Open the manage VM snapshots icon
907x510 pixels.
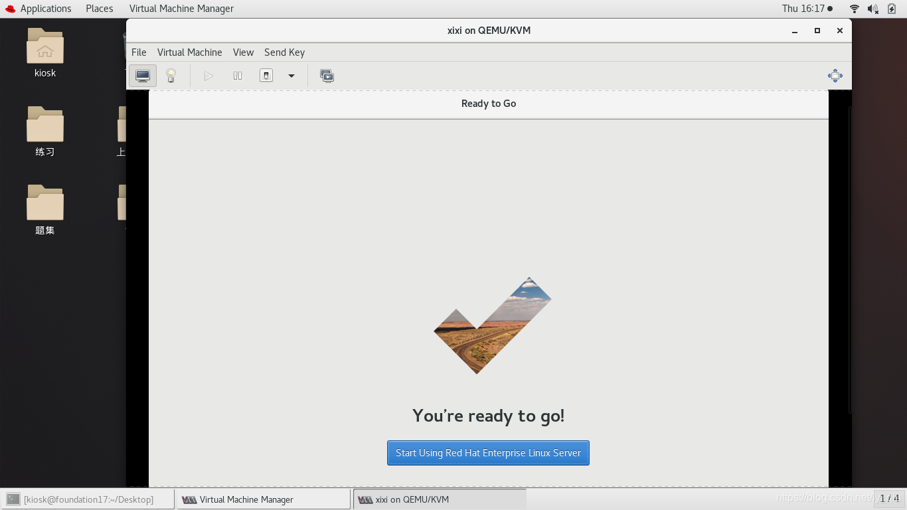[327, 76]
